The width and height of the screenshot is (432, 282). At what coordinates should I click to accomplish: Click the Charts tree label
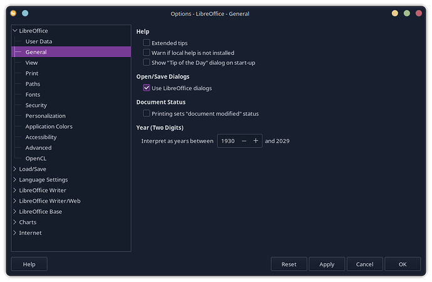(x=28, y=222)
